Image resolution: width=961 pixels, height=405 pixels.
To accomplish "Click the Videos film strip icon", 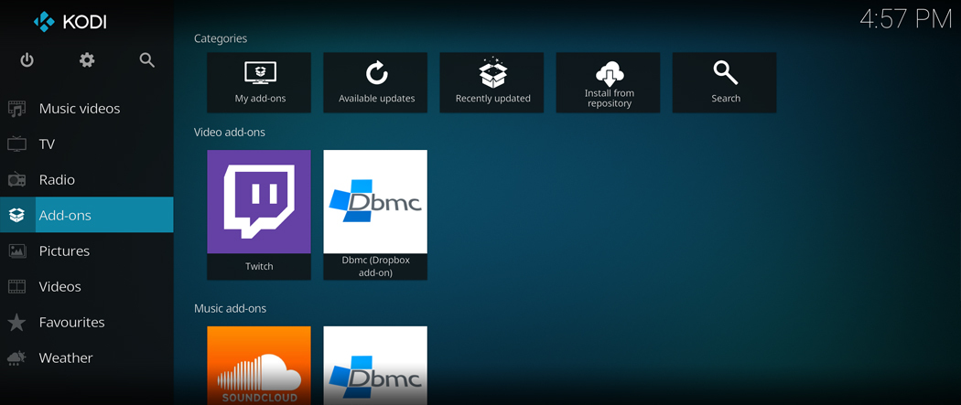I will point(16,286).
